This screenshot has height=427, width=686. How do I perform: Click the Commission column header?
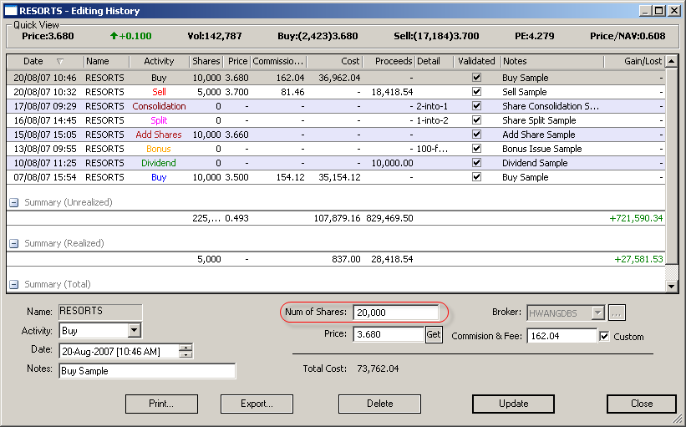(x=278, y=61)
